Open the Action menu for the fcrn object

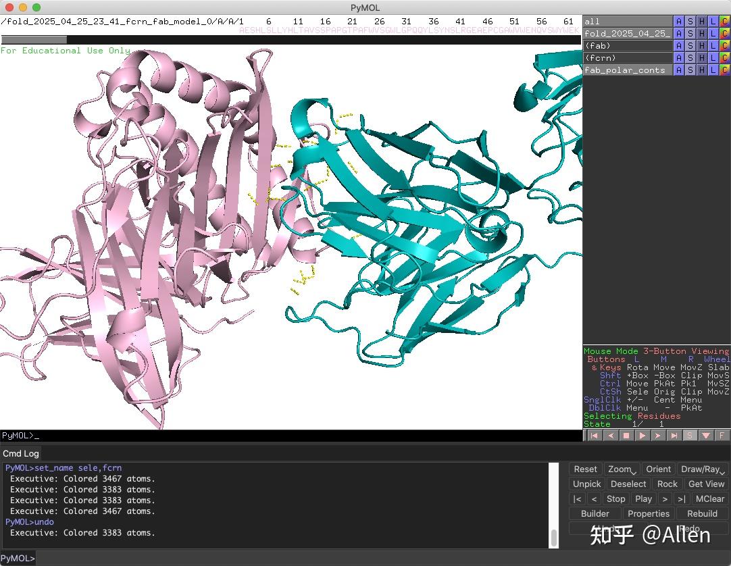pyautogui.click(x=678, y=57)
